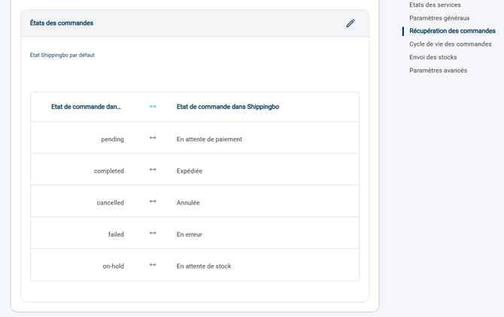
Task: Select Récupération des commandes in sidebar
Action: point(452,31)
